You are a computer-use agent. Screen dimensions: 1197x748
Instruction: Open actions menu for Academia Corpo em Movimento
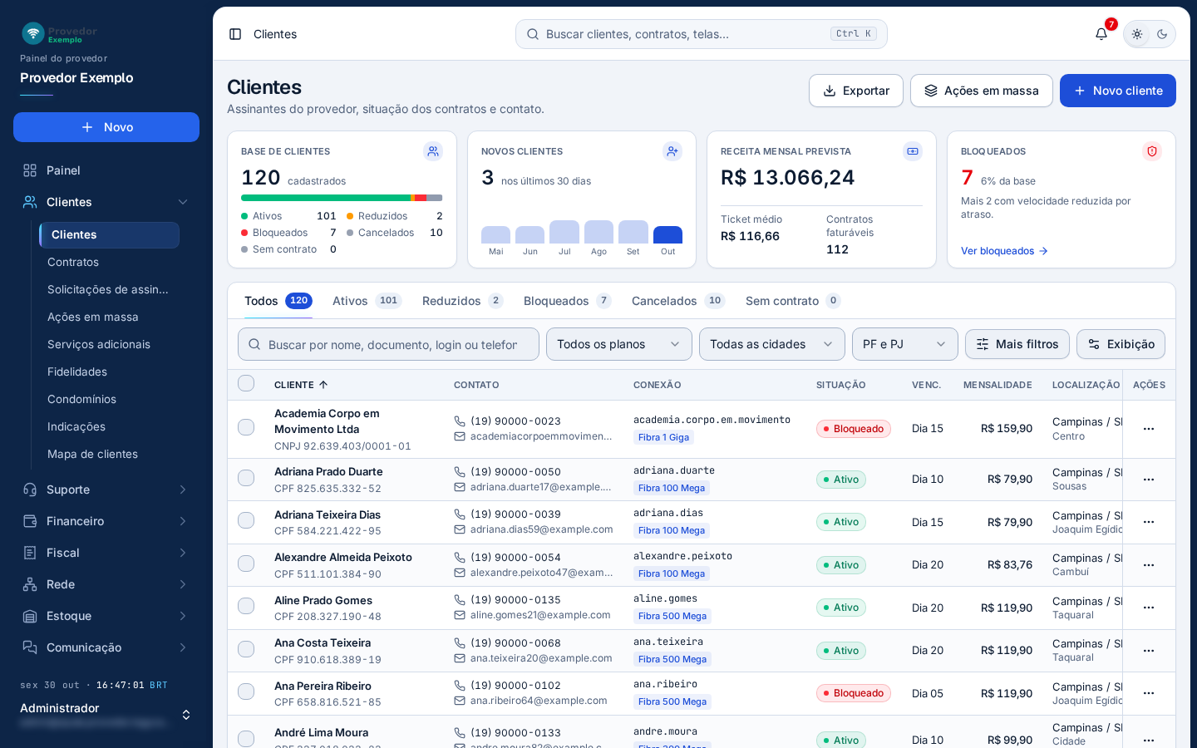(1149, 429)
